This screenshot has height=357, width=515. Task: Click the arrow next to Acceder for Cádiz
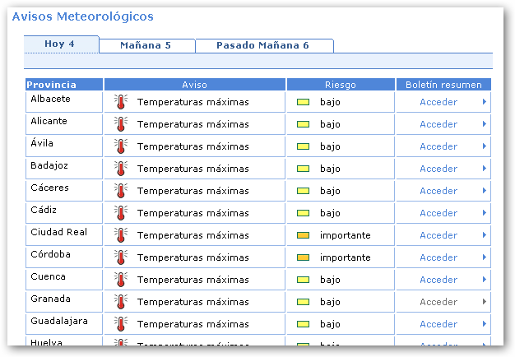pyautogui.click(x=484, y=213)
